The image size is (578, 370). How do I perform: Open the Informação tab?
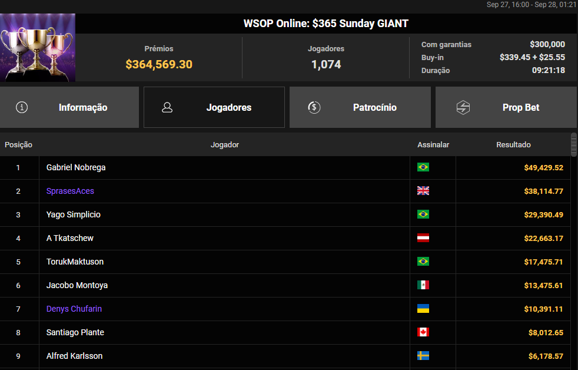[x=69, y=107]
